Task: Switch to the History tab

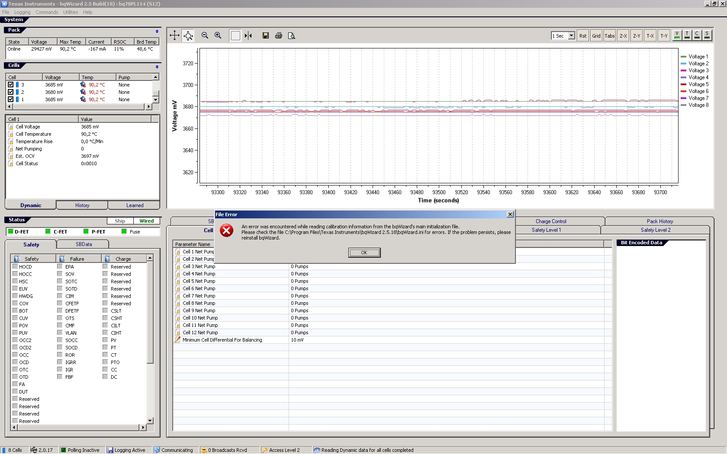Action: (82, 205)
